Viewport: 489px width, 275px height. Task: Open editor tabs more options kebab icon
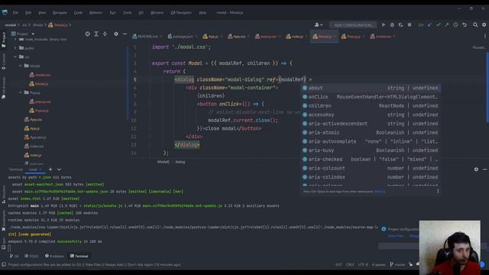[x=485, y=37]
